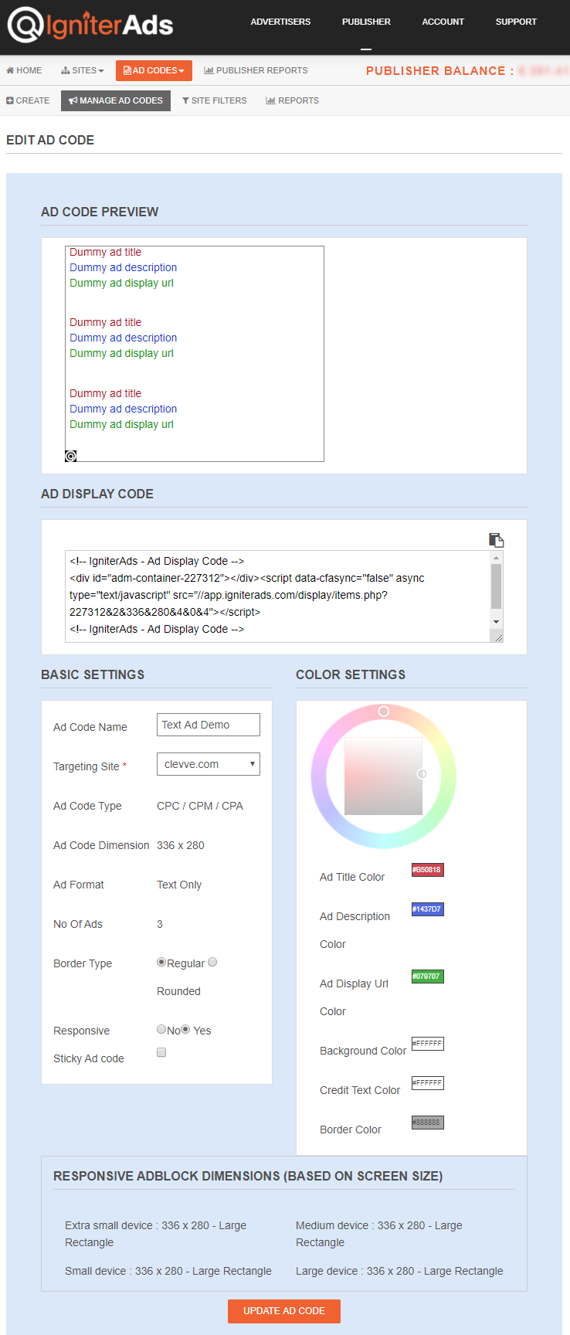The height and width of the screenshot is (1335, 570).
Task: Click the 'Text Only' ad format value
Action: click(179, 885)
